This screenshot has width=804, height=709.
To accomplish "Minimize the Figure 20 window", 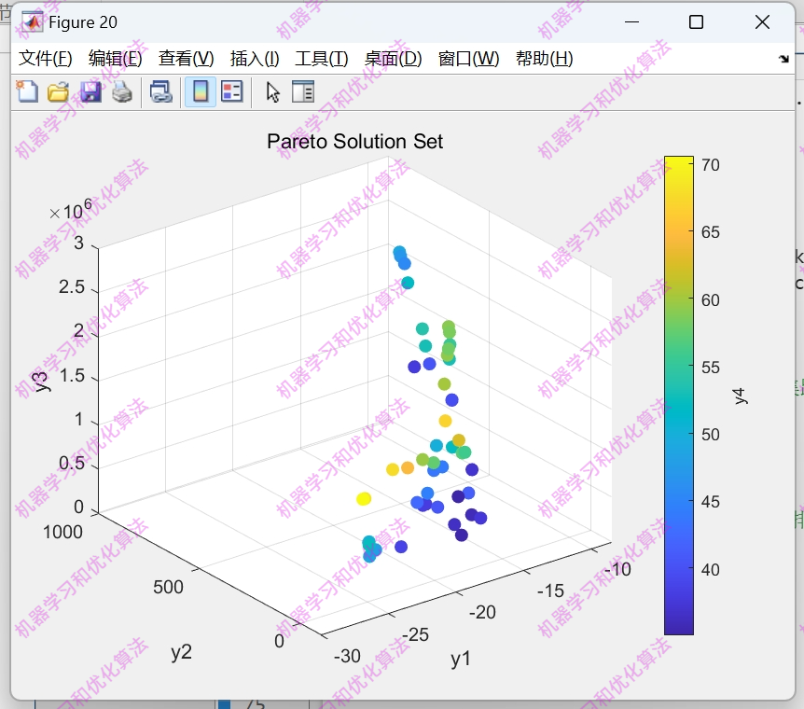I will 631,22.
